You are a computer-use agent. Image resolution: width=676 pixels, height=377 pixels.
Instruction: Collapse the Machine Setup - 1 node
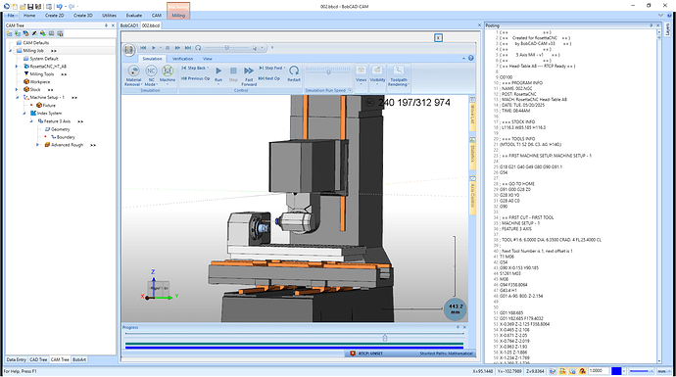(x=18, y=97)
